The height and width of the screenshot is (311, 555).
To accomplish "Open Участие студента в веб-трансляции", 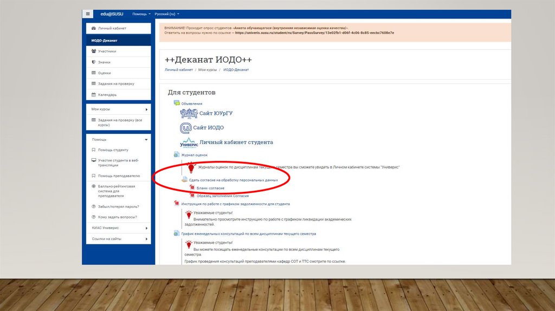I will 118,163.
